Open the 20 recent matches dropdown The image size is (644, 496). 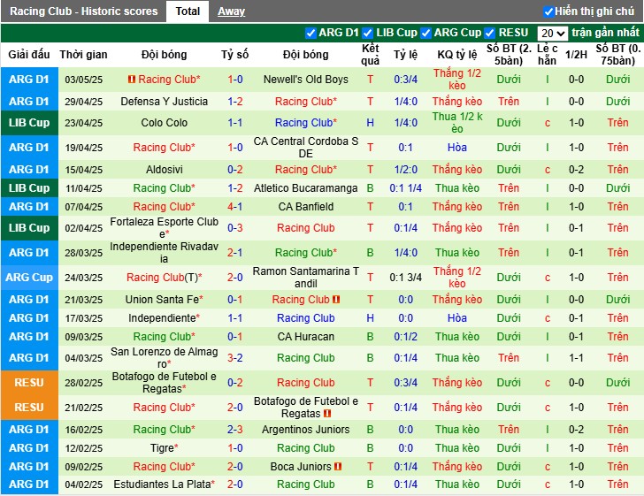point(552,33)
